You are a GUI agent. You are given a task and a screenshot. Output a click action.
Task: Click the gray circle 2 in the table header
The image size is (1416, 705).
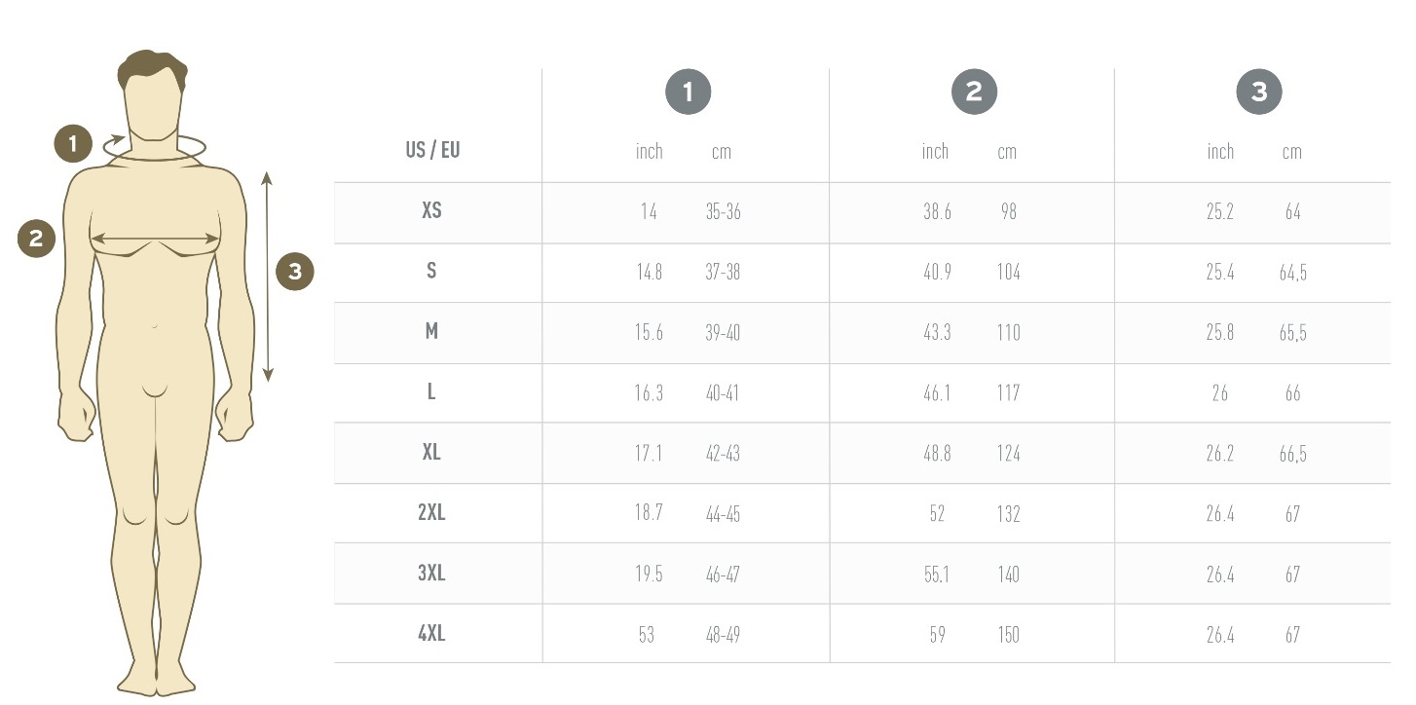(974, 93)
